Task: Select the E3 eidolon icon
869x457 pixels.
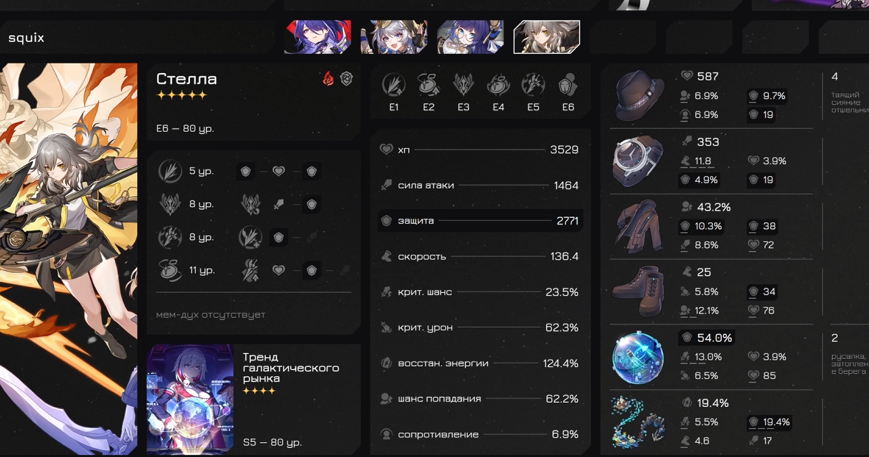Action: pyautogui.click(x=464, y=85)
